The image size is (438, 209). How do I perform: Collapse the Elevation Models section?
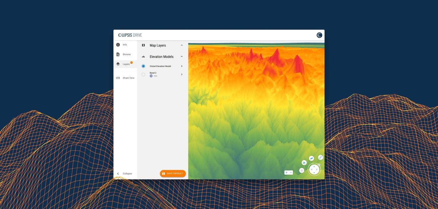click(182, 56)
